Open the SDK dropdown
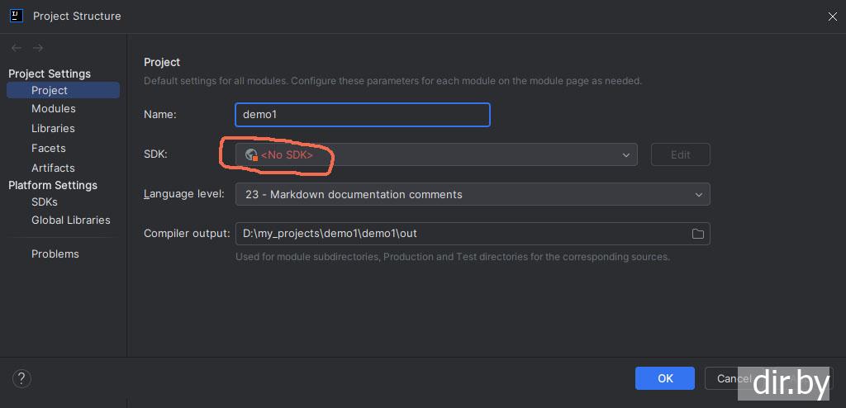The image size is (846, 408). [625, 154]
